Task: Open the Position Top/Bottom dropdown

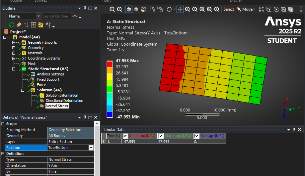Action: pyautogui.click(x=91, y=148)
